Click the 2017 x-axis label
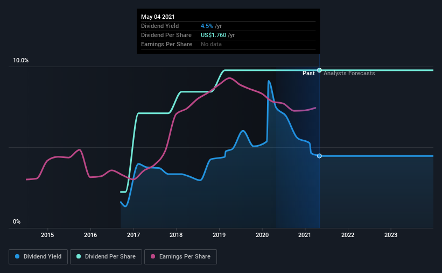This screenshot has height=273, width=442. (x=134, y=235)
